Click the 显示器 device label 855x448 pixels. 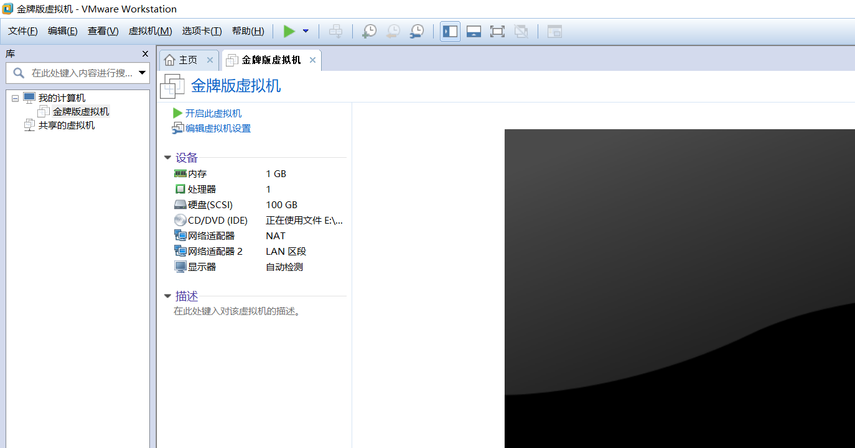[202, 267]
